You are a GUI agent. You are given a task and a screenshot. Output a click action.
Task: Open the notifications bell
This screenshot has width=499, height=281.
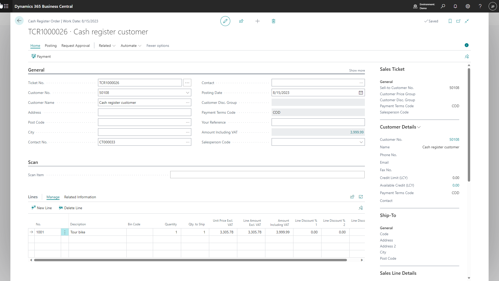point(455,6)
